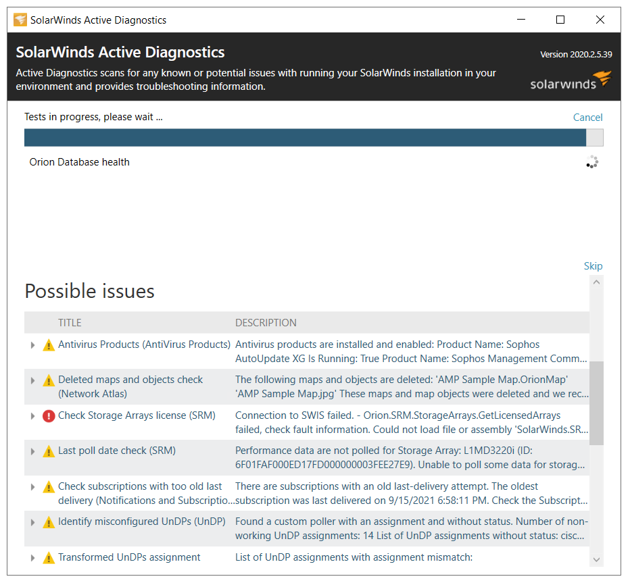Click 'Antivirus products are installed and enabled' description

click(411, 352)
